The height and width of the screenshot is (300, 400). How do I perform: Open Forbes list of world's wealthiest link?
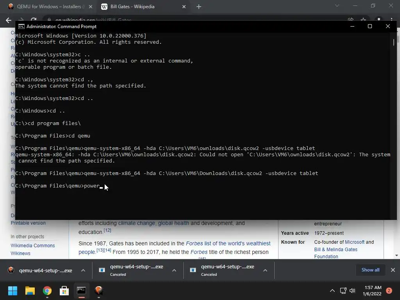tap(228, 243)
